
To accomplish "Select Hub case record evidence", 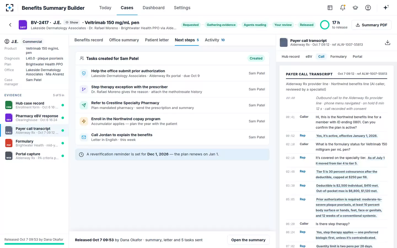I will pyautogui.click(x=34, y=105).
